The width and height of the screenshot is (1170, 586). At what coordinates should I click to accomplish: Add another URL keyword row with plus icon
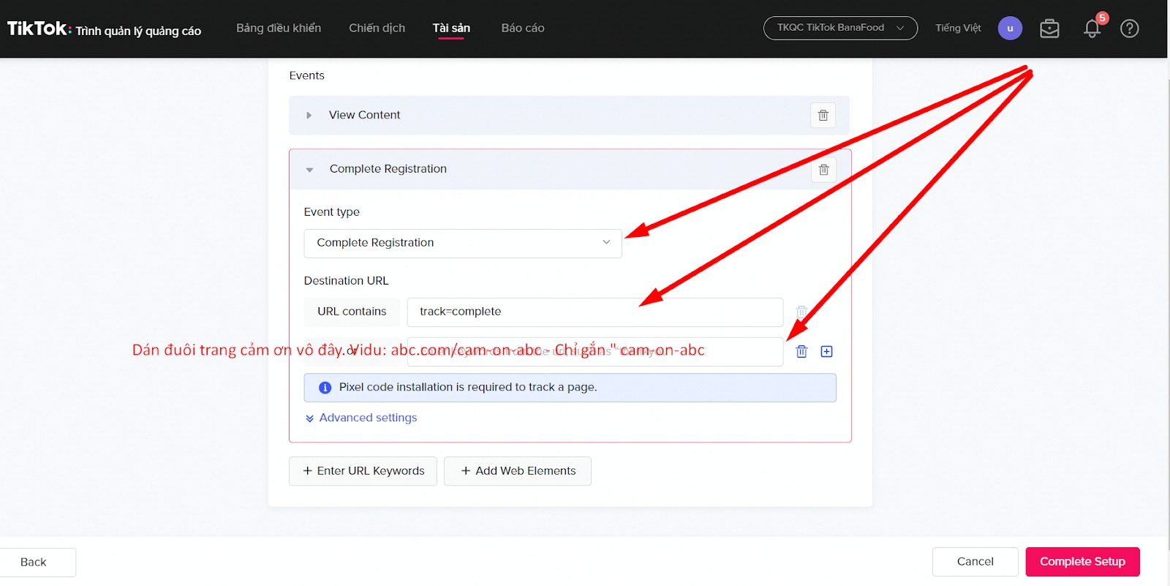826,352
